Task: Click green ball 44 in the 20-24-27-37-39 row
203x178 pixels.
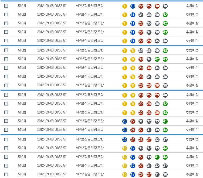Action: click(x=165, y=130)
